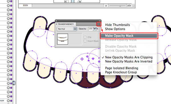Click the Navigator preview thumbnail
171x104 pixels.
pos(77,1)
